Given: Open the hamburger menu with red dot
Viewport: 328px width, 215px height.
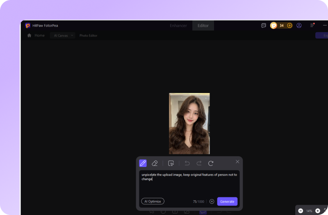Looking at the screenshot, I should (x=312, y=25).
